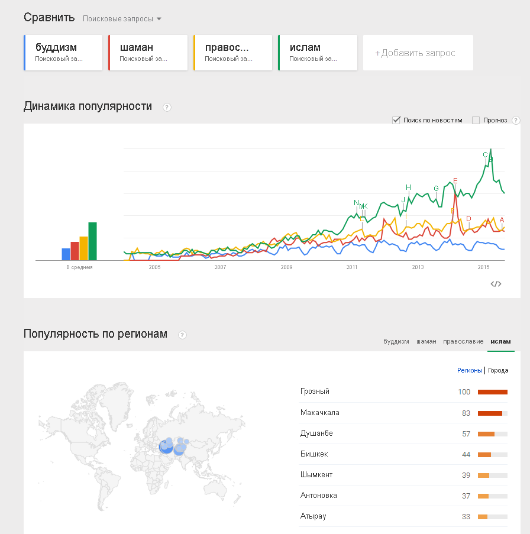The width and height of the screenshot is (530, 534).
Task: Select news marker H on the chart
Action: point(408,187)
